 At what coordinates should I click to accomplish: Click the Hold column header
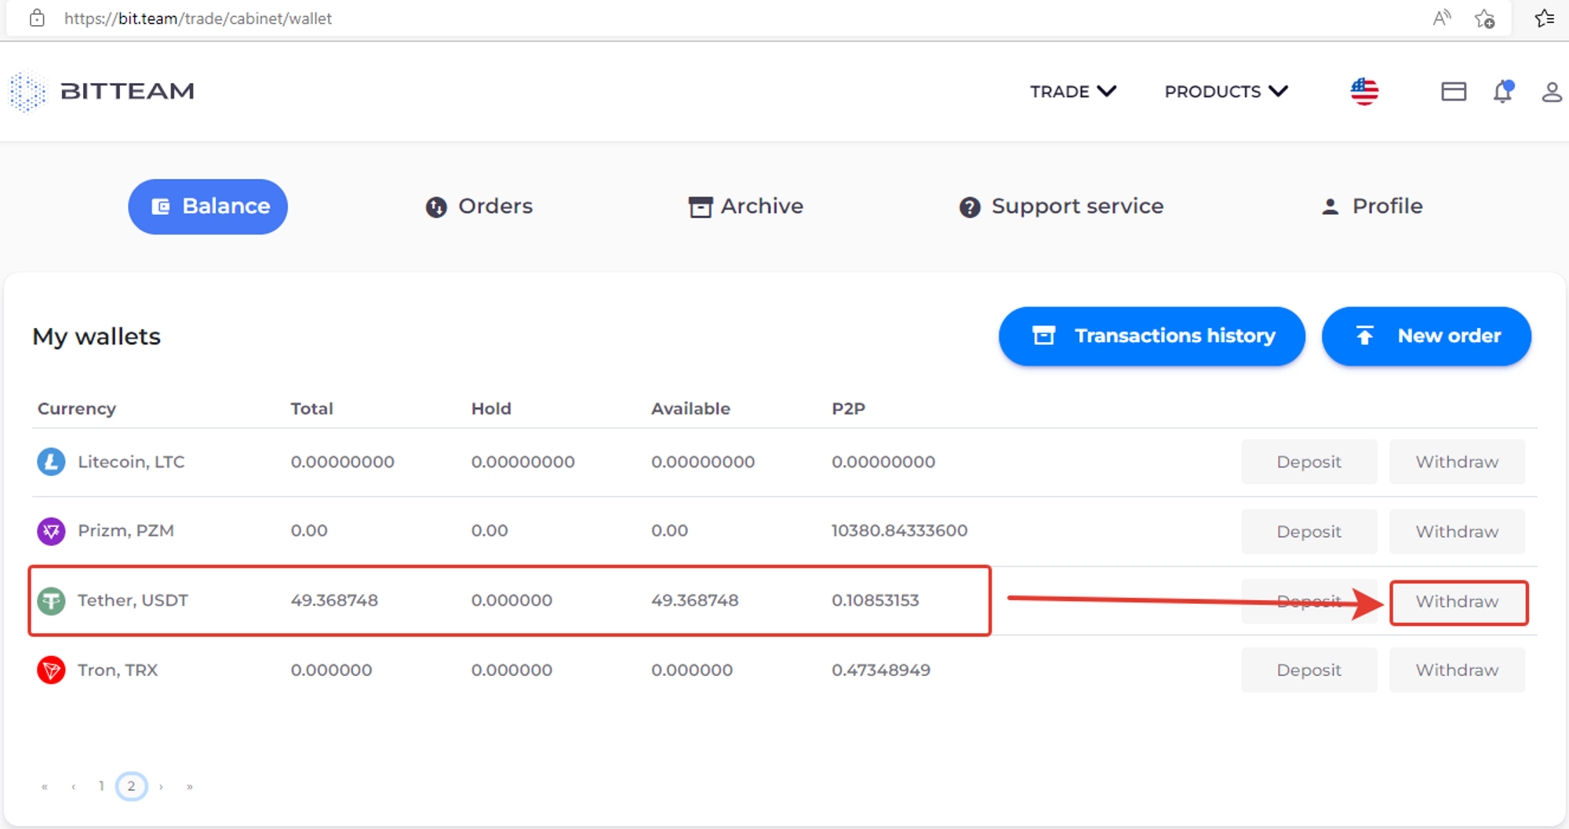pyautogui.click(x=491, y=409)
